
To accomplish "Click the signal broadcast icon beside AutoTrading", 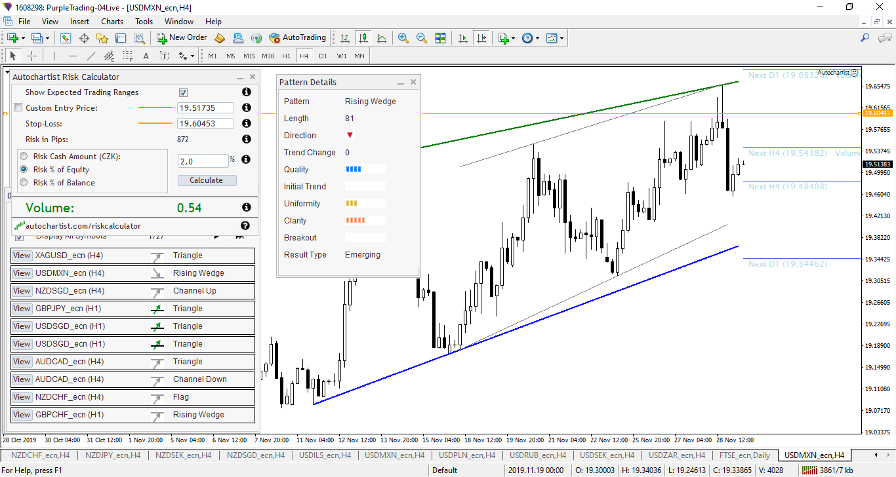I will 256,38.
